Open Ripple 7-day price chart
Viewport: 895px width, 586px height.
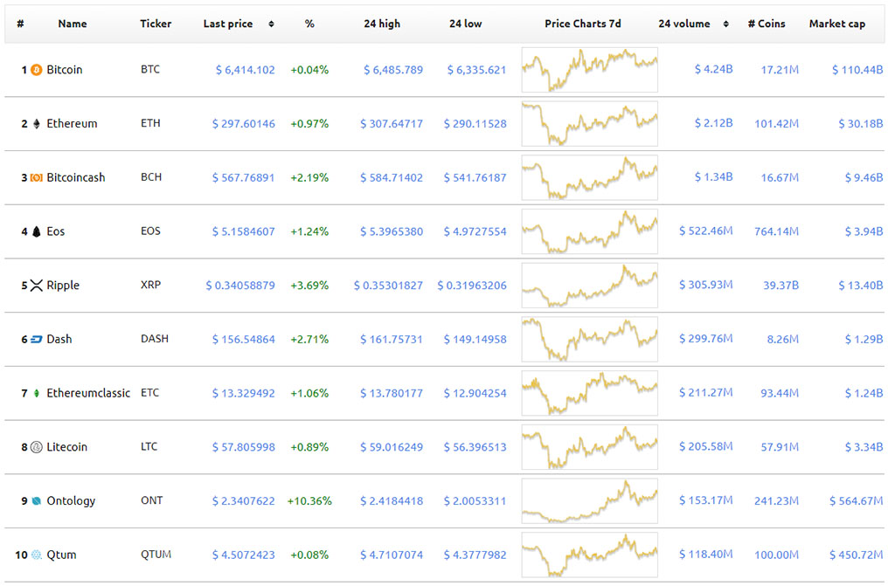590,286
